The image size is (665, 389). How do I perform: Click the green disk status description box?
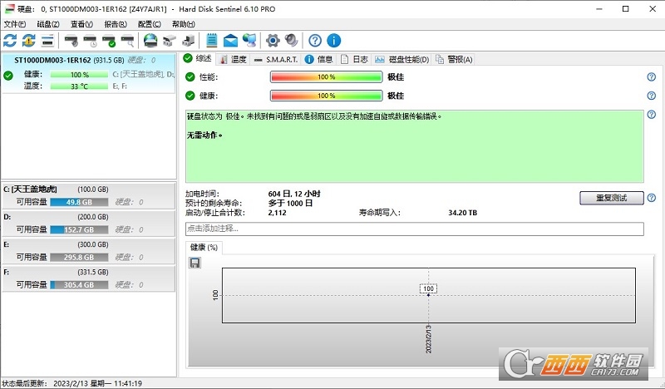click(414, 146)
